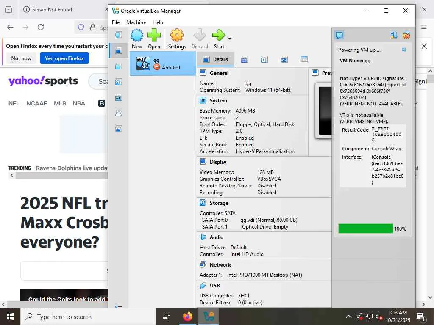The width and height of the screenshot is (434, 325).
Task: Click '[Optical Drive] Empty' text
Action: coord(264,227)
